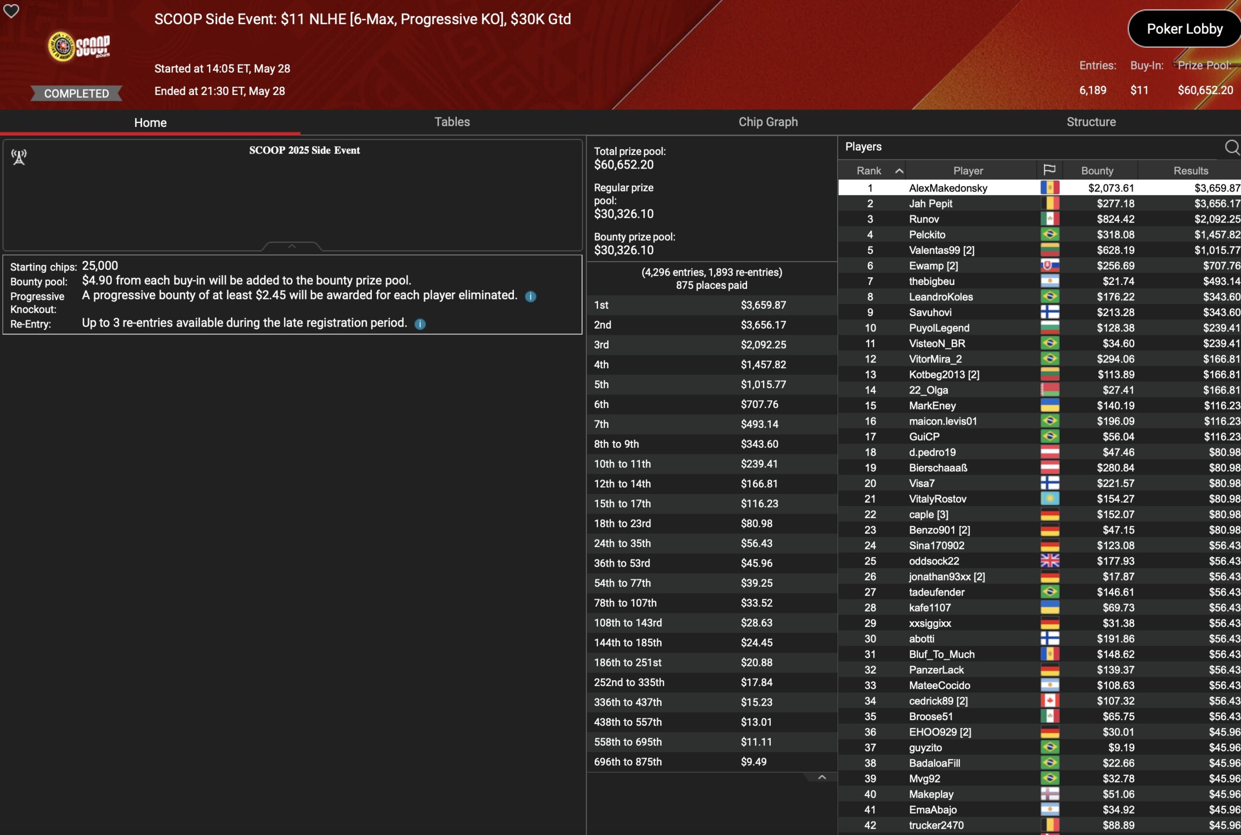1241x835 pixels.
Task: Open the Chip Graph tab
Action: click(x=767, y=122)
